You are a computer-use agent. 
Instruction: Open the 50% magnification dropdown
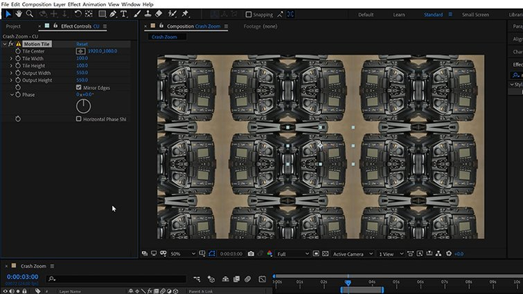point(182,254)
